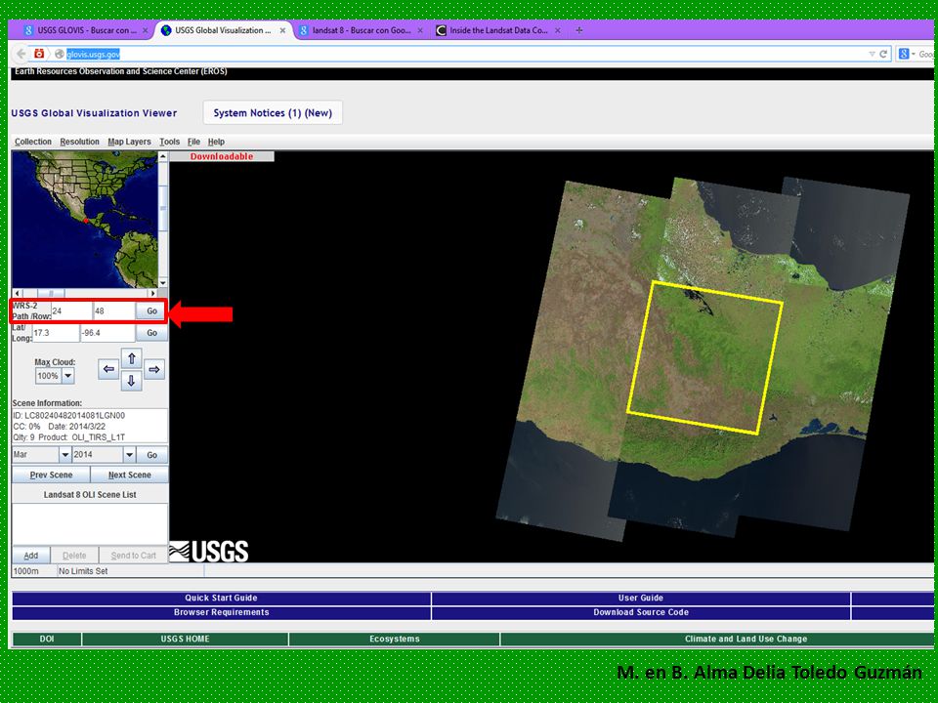Click Go next to Lat/Long fields

pyautogui.click(x=152, y=333)
